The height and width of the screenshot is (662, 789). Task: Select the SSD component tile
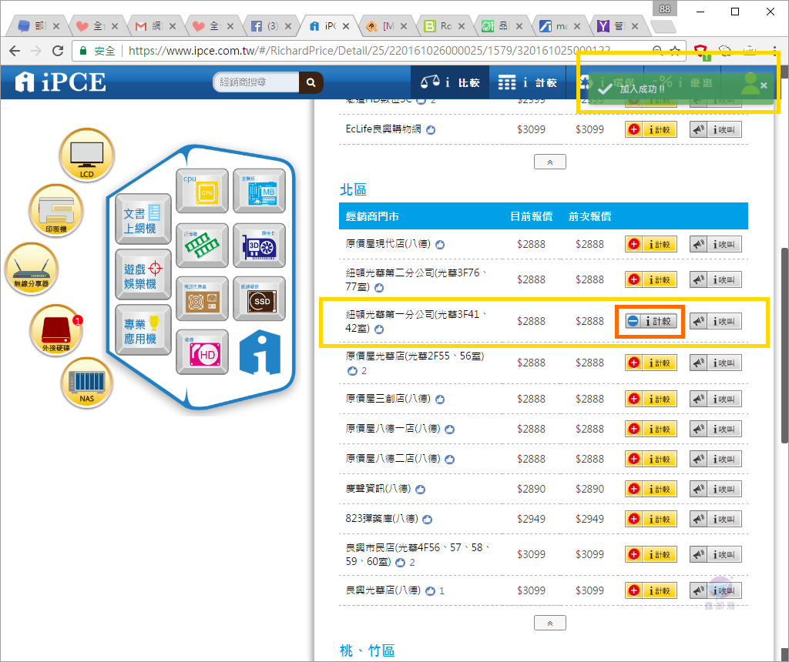[x=259, y=299]
